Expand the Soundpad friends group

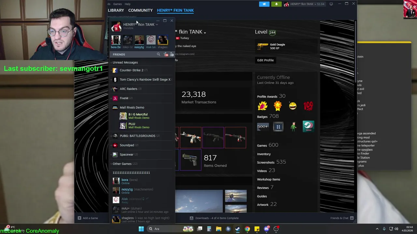click(111, 145)
